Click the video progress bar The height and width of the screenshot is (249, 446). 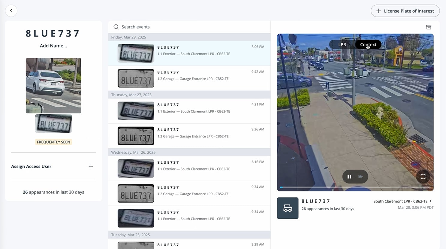coord(355,187)
